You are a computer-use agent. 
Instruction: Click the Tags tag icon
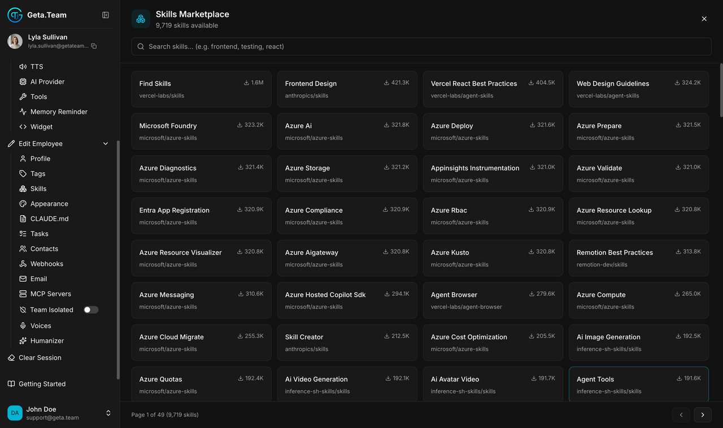coord(23,174)
